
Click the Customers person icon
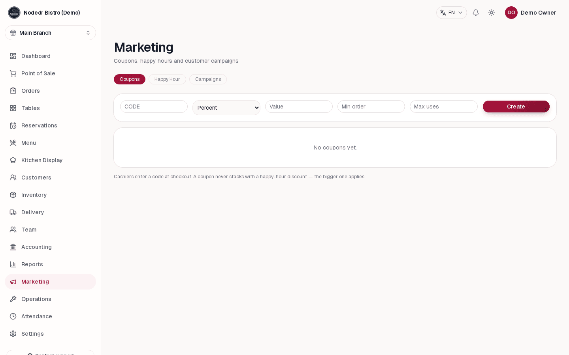(13, 177)
